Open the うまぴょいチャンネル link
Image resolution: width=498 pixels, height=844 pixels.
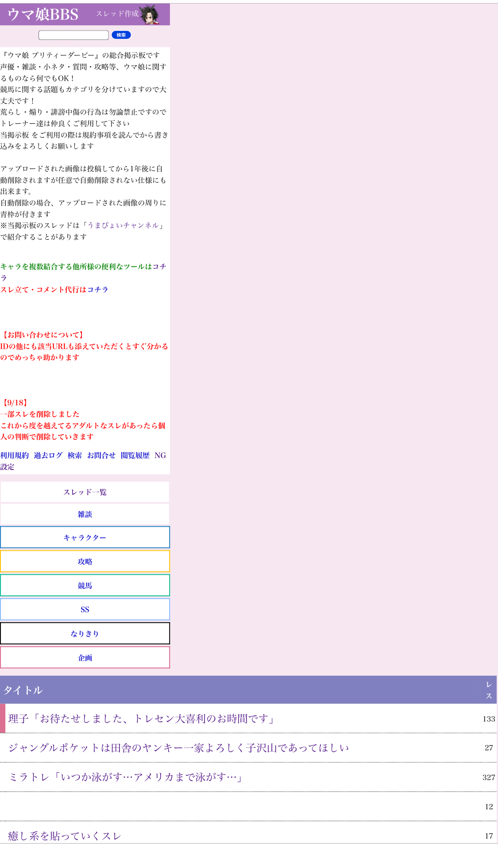(123, 226)
